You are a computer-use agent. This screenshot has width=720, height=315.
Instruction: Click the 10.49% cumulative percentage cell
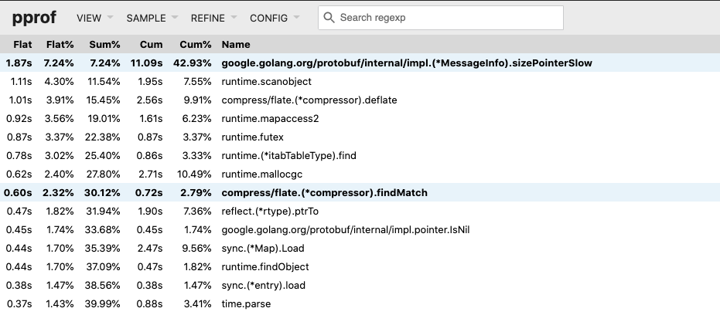(194, 174)
